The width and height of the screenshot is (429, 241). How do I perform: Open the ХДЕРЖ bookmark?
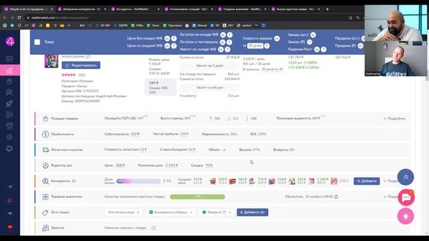click(121, 25)
